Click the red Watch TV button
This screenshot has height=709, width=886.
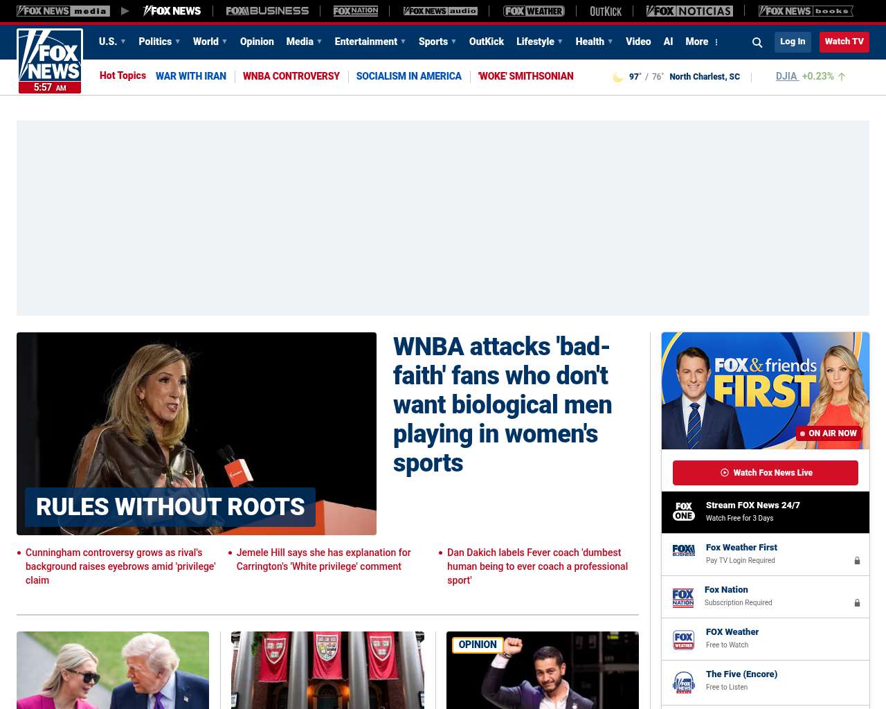[x=844, y=42]
